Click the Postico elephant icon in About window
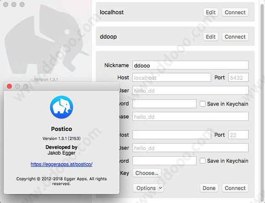The height and width of the screenshot is (203, 265). 62,107
